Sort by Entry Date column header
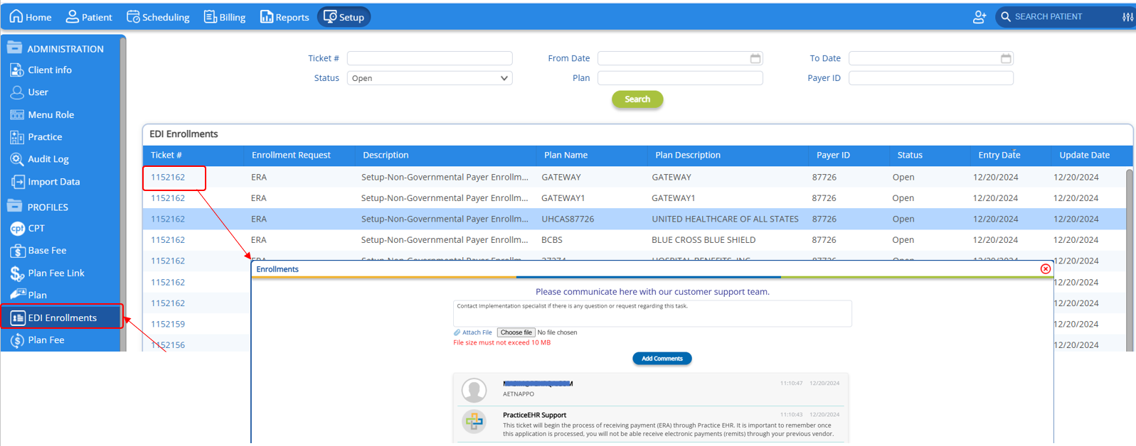Image resolution: width=1136 pixels, height=446 pixels. click(x=999, y=155)
